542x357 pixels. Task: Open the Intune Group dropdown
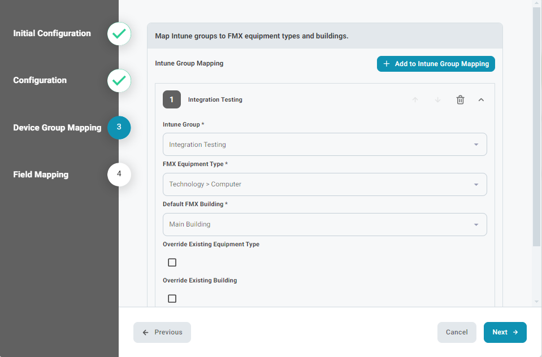[325, 145]
